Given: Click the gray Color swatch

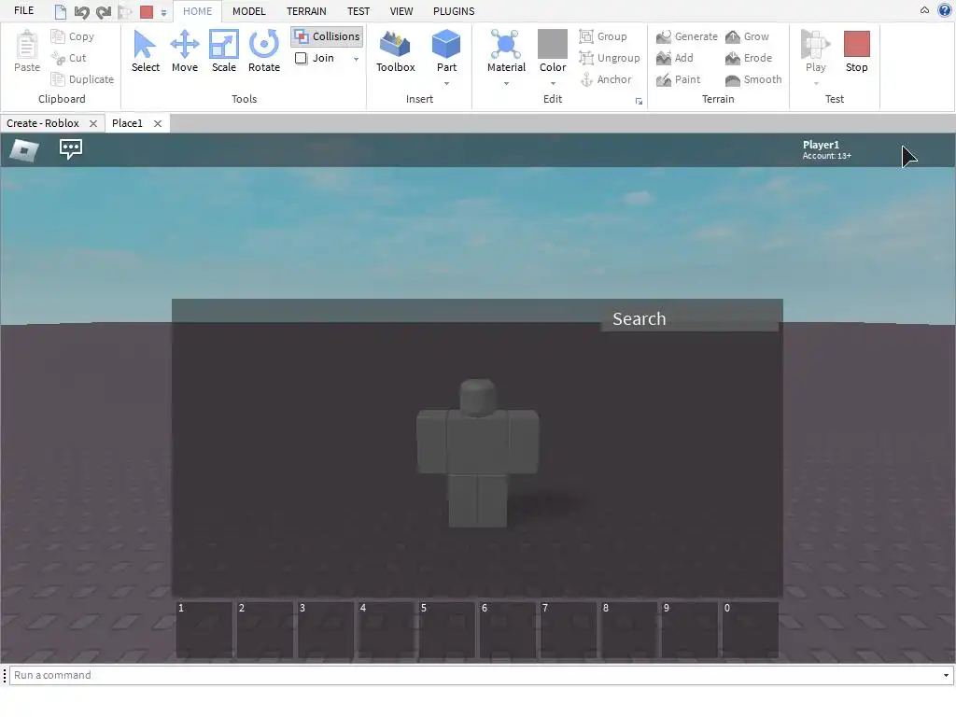Looking at the screenshot, I should (553, 44).
